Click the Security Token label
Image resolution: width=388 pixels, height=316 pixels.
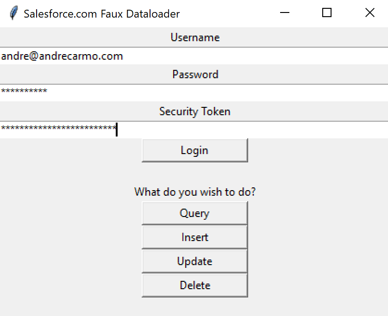[194, 112]
